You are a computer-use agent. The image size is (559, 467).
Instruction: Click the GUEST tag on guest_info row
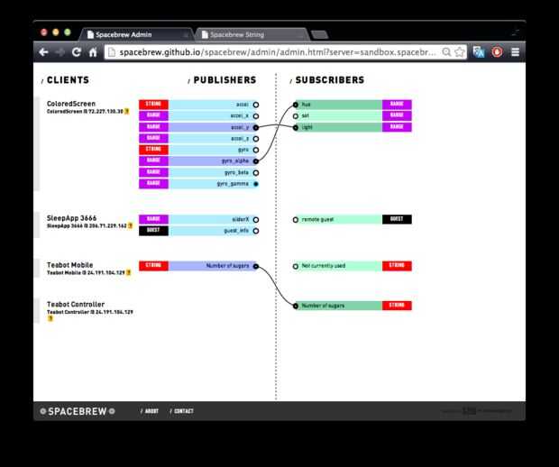pyautogui.click(x=153, y=230)
